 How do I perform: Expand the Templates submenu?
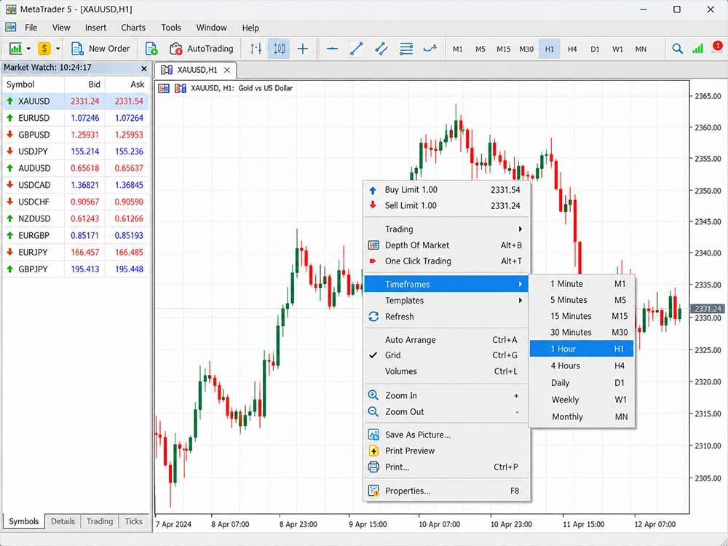click(x=447, y=301)
